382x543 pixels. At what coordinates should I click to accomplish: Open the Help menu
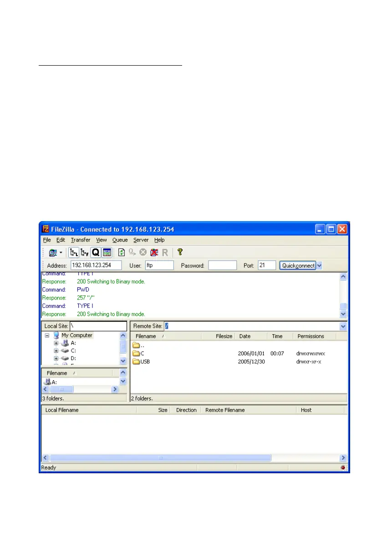(x=159, y=240)
